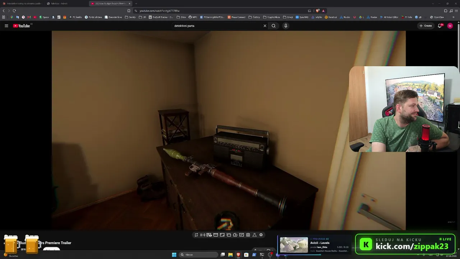Open the Google Maps bookmark icon
Image resolution: width=460 pixels, height=259 pixels.
(x=12, y=17)
